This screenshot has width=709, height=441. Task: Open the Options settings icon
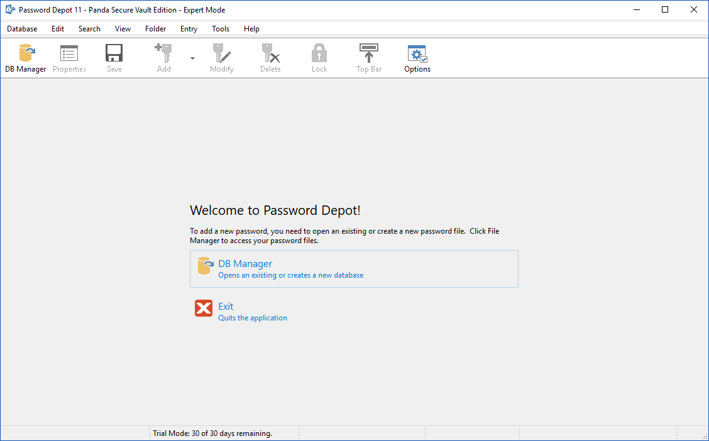pos(417,54)
